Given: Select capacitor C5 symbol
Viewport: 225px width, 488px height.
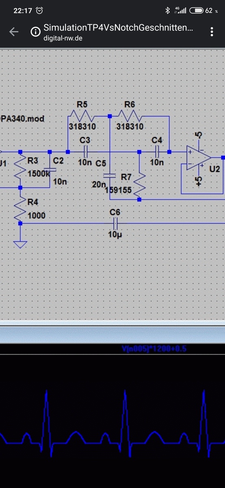Looking at the screenshot, I should click(110, 176).
